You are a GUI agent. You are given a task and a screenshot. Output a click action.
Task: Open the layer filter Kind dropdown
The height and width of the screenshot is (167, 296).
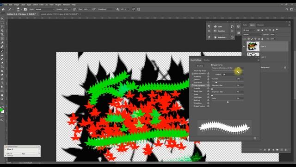click(249, 30)
